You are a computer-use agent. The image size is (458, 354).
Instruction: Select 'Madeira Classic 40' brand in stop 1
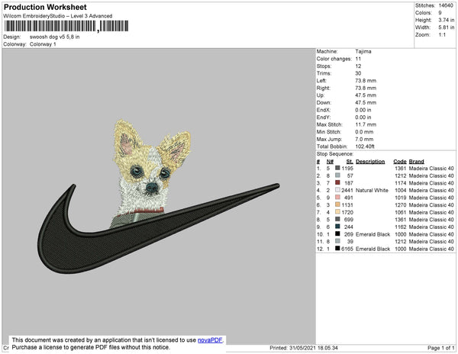[431, 169]
